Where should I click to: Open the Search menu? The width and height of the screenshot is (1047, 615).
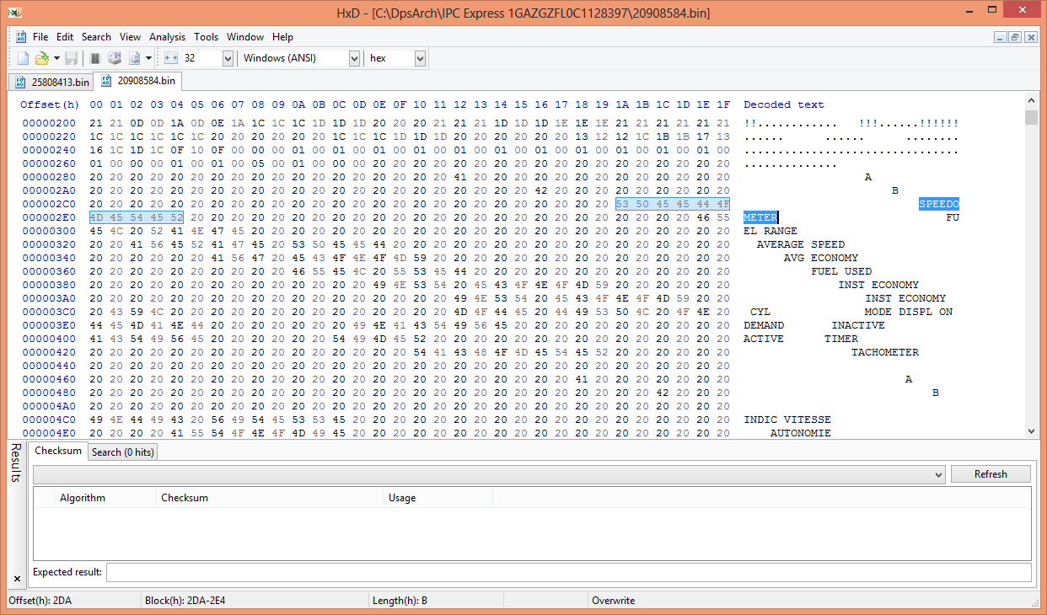coord(96,37)
